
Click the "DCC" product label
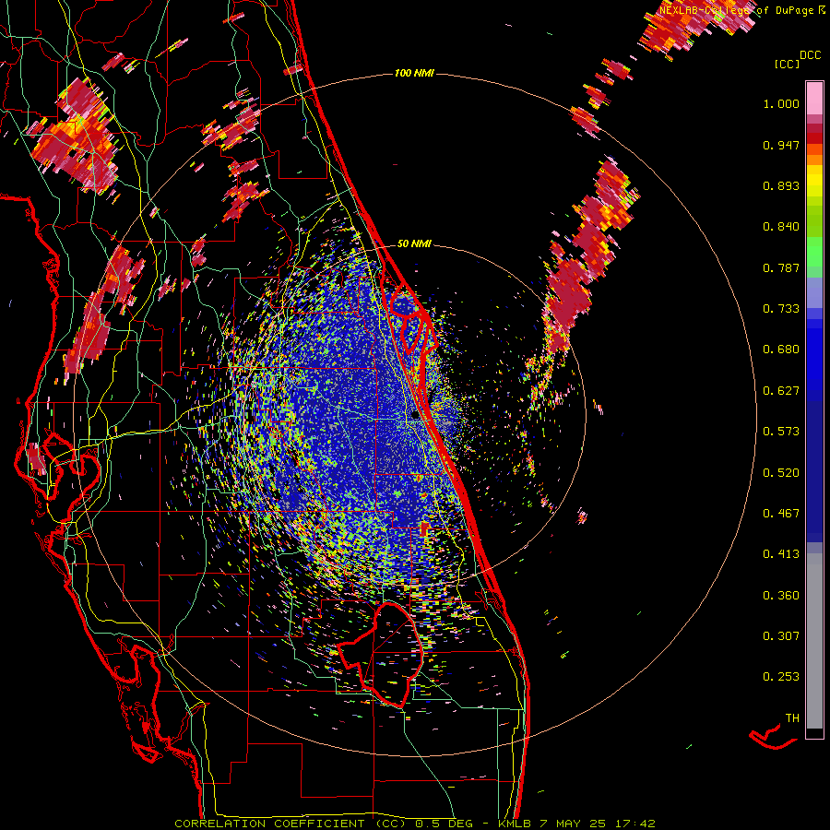click(x=810, y=55)
